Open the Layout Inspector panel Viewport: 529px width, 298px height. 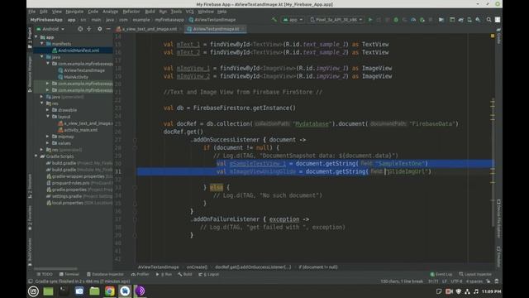(475, 274)
